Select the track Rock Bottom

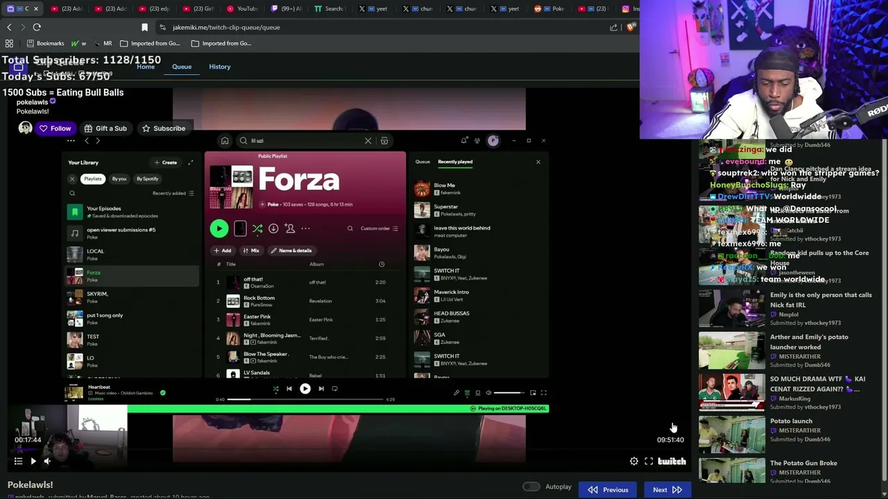pos(305,301)
